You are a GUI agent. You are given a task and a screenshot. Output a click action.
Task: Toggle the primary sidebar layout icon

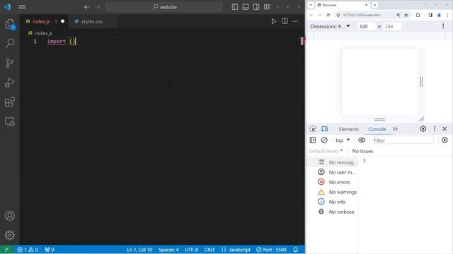pyautogui.click(x=235, y=7)
